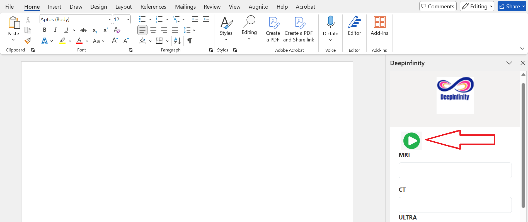Switch to the Insert ribbon tab
This screenshot has width=528, height=222.
point(54,7)
